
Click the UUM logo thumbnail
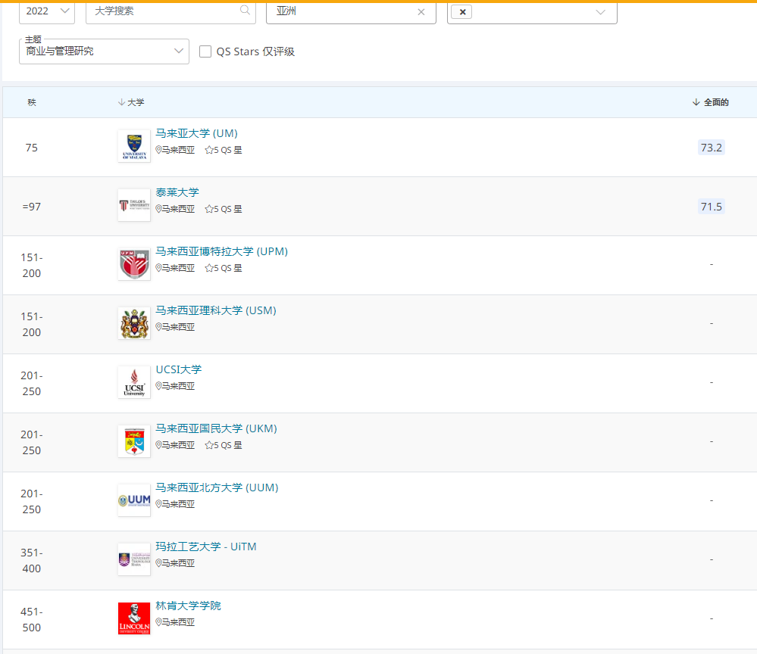(x=134, y=500)
